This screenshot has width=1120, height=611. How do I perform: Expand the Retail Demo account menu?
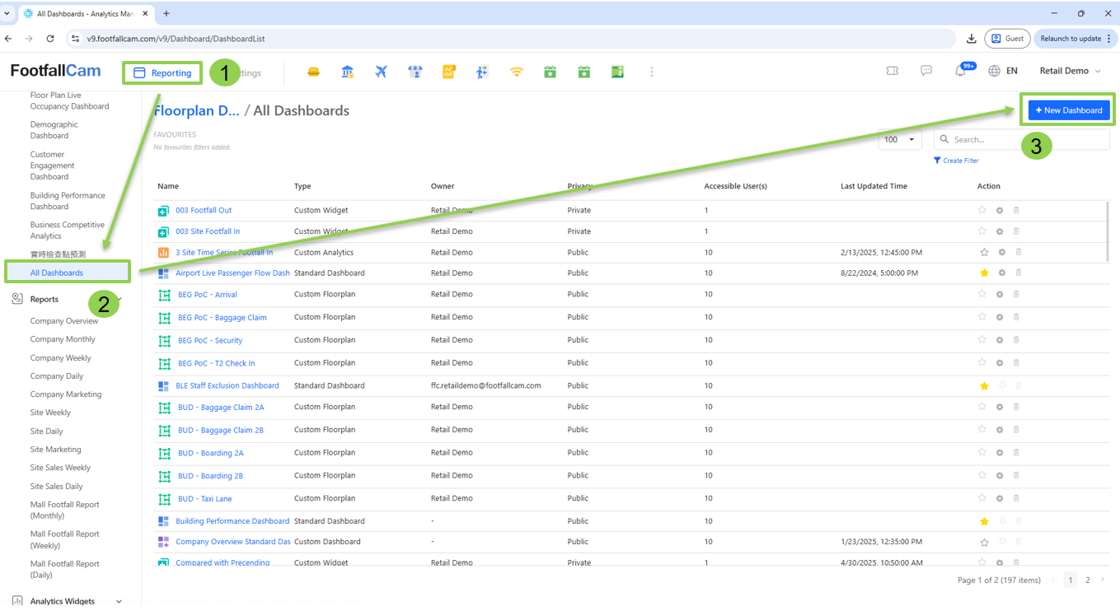[x=1070, y=72]
